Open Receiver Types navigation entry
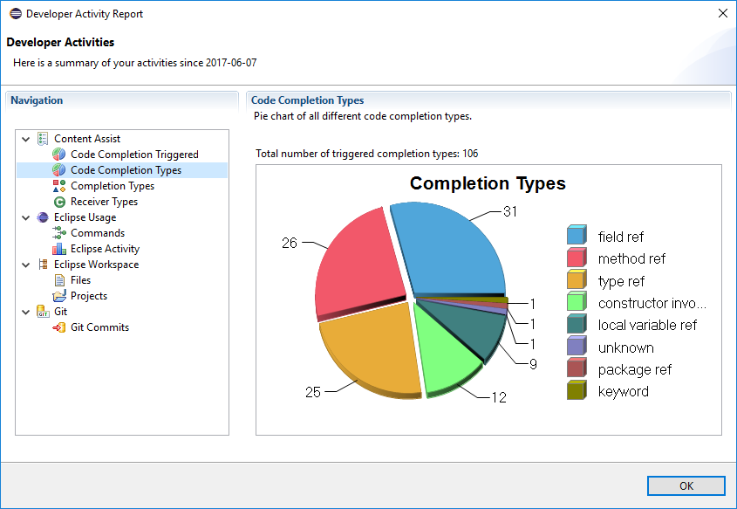Image resolution: width=737 pixels, height=509 pixels. [104, 202]
